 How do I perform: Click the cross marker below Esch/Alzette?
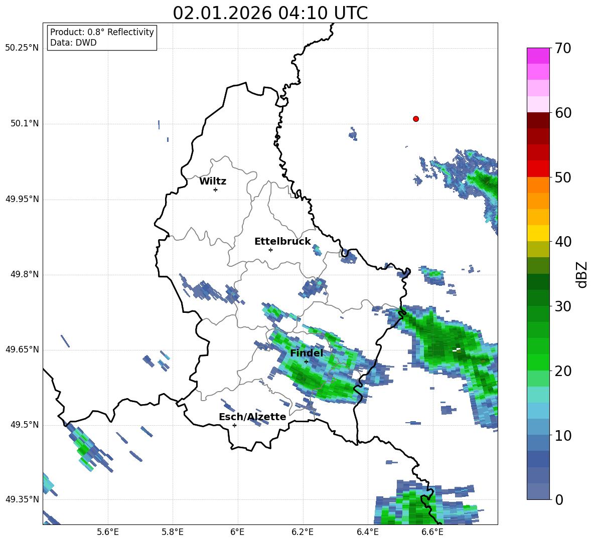[x=234, y=425]
